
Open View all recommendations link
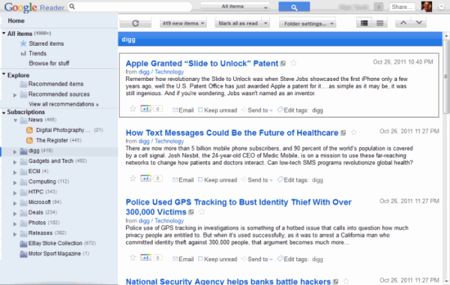pyautogui.click(x=64, y=104)
